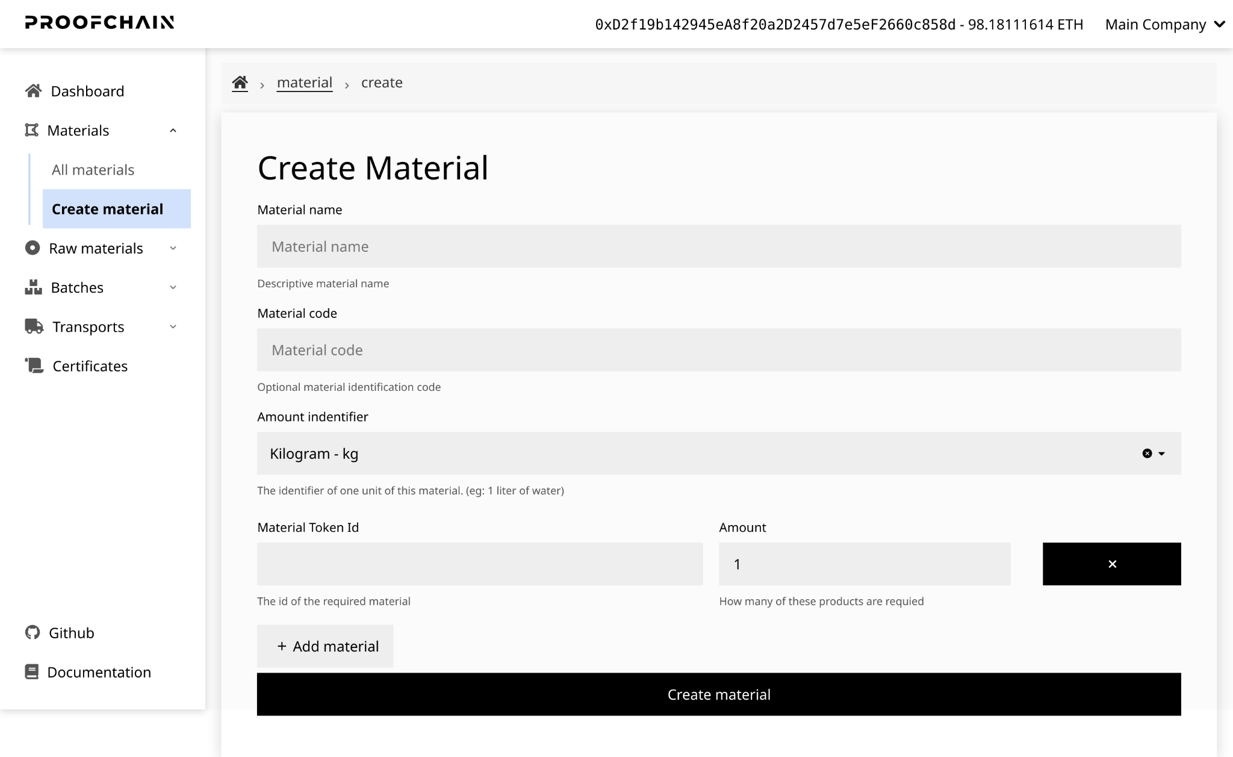
Task: Focus the Amount input field
Action: [x=865, y=564]
